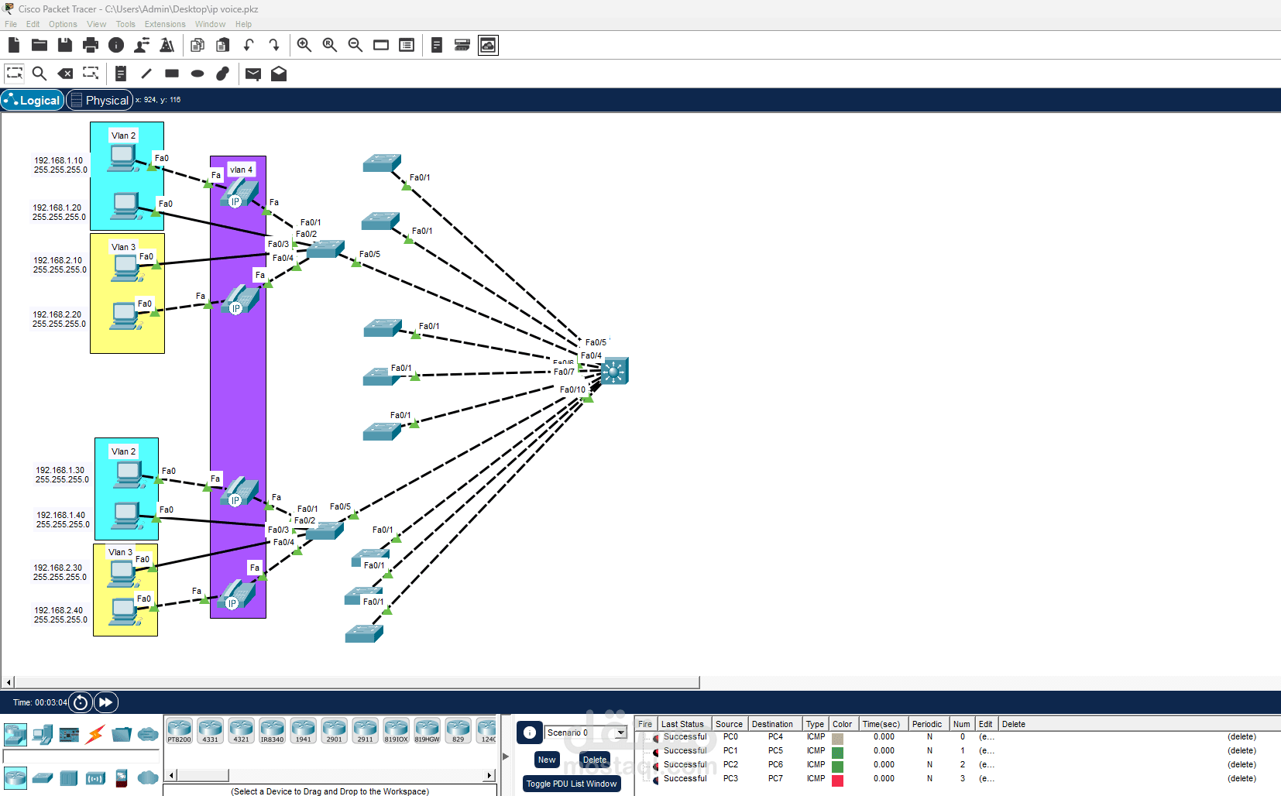
Task: Click the horizontal workspace scrollbar
Action: tap(349, 682)
